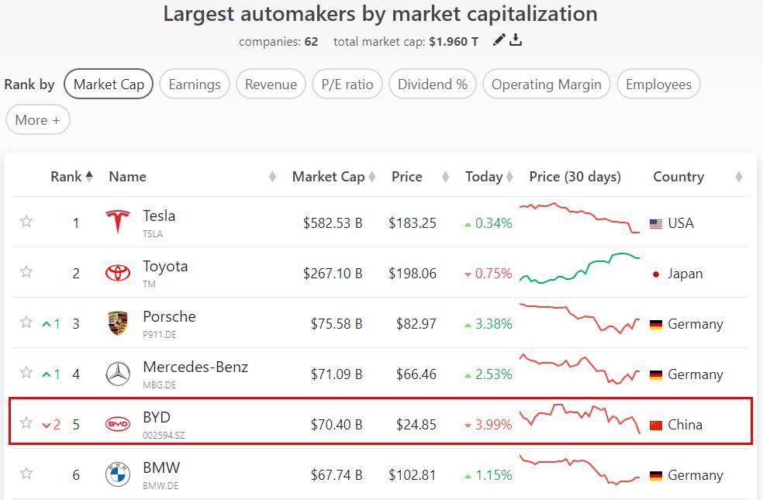Click the Porsche crest logo
The width and height of the screenshot is (763, 500).
click(118, 323)
